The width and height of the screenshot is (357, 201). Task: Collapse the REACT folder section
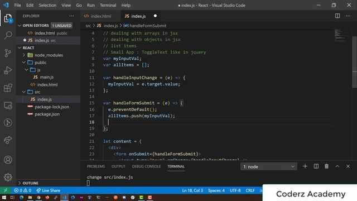pyautogui.click(x=20, y=47)
